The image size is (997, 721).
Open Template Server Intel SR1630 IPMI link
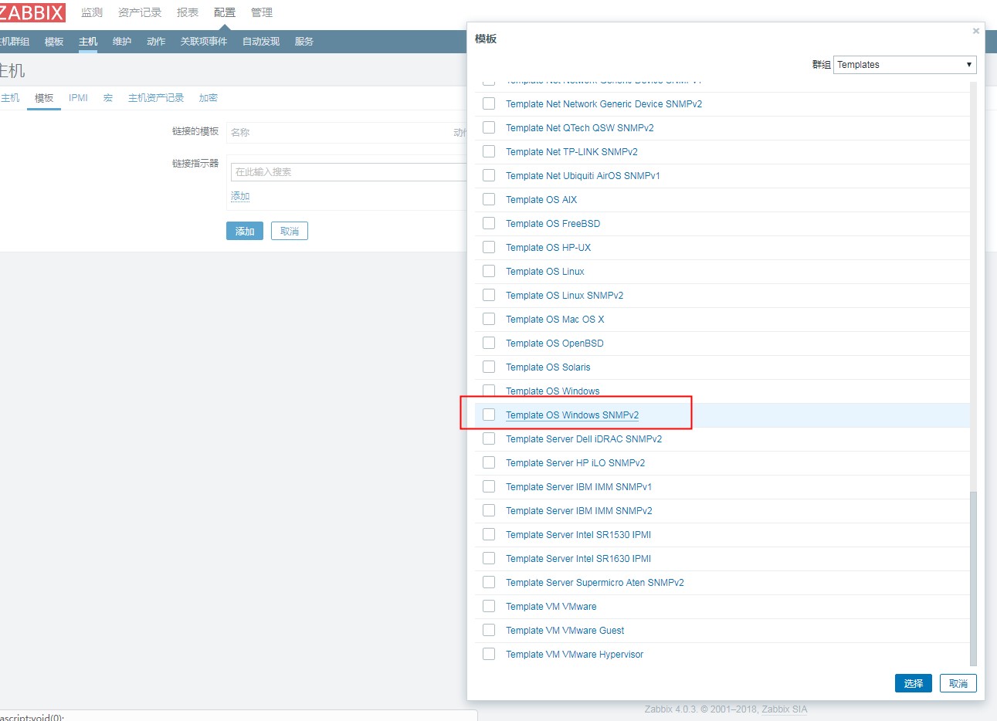point(578,559)
